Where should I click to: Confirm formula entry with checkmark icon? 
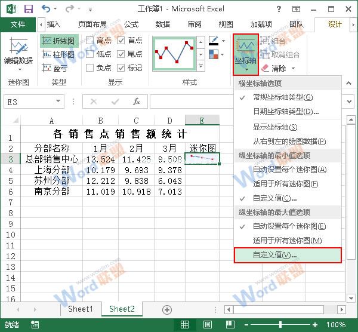point(115,102)
